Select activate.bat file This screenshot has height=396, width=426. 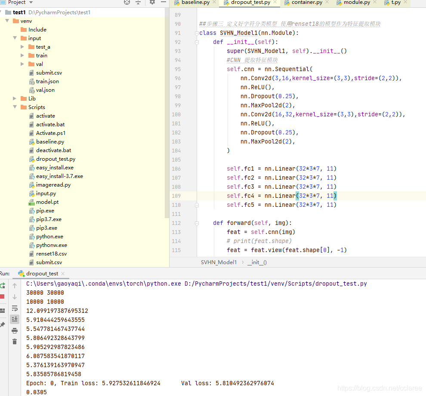coord(50,125)
